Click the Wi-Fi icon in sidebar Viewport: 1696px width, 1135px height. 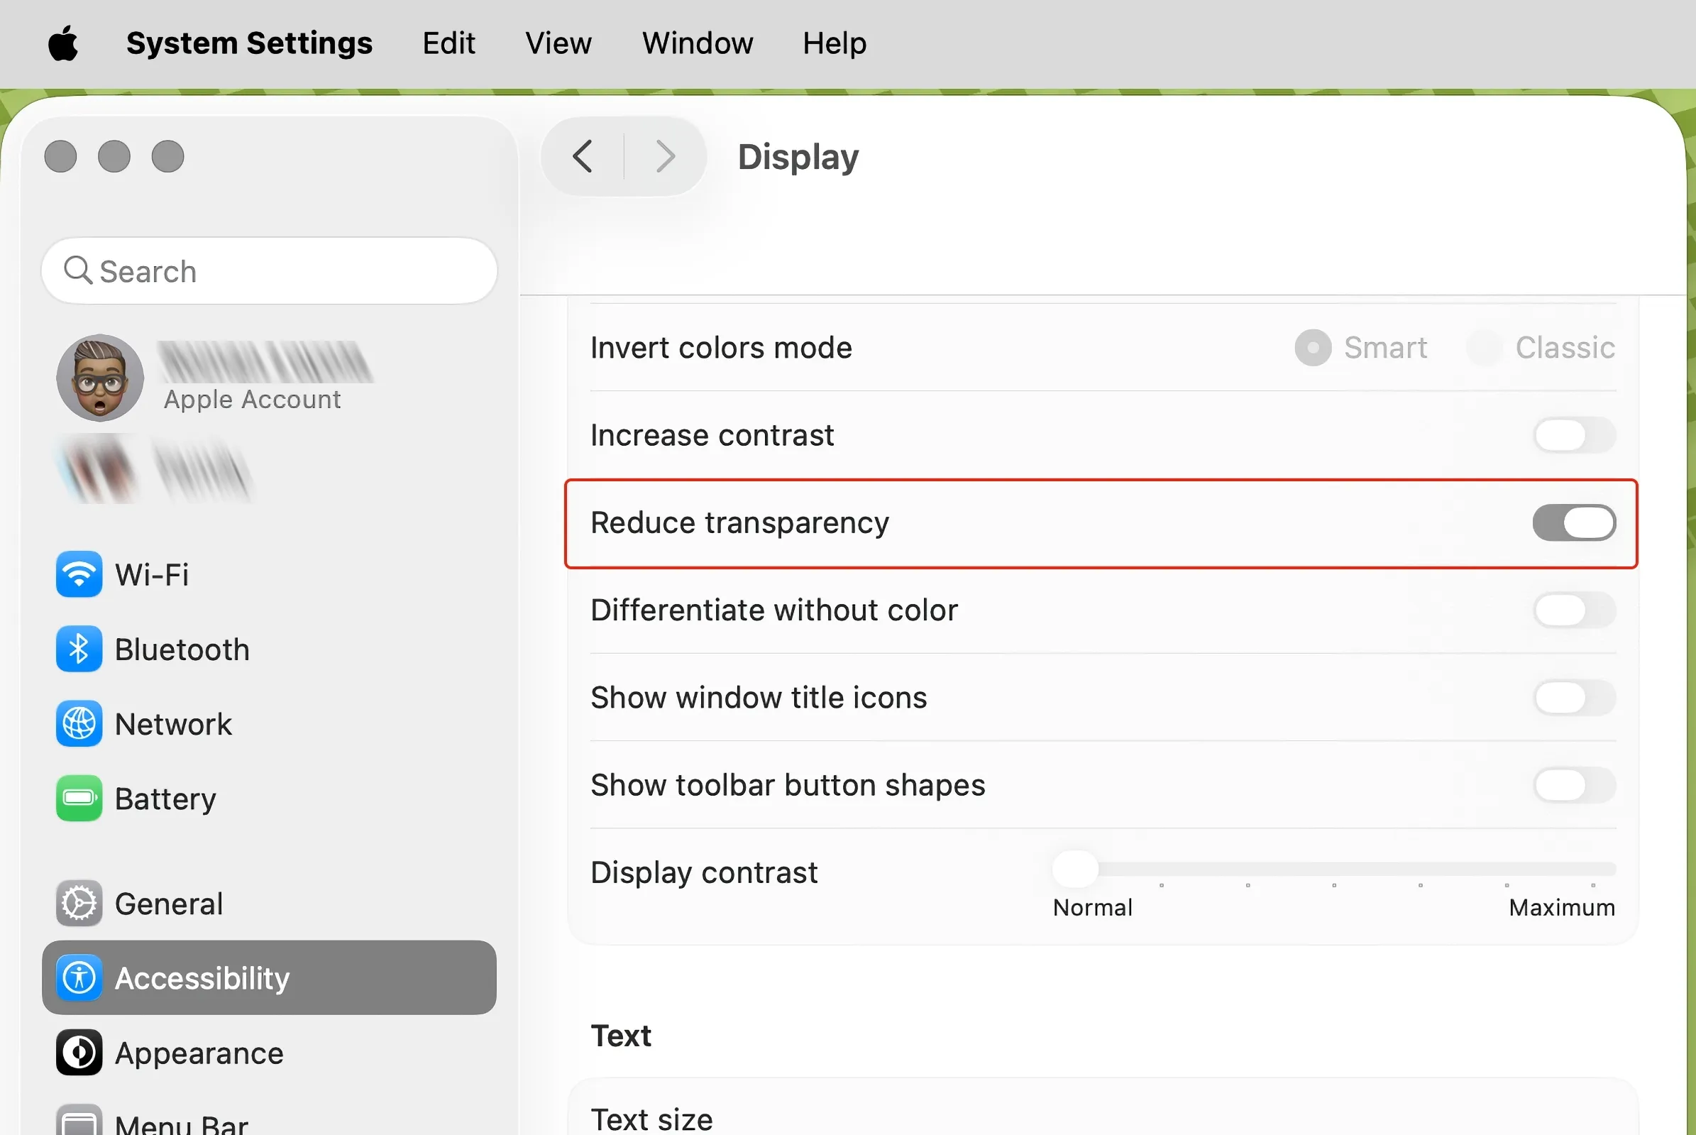pos(79,575)
